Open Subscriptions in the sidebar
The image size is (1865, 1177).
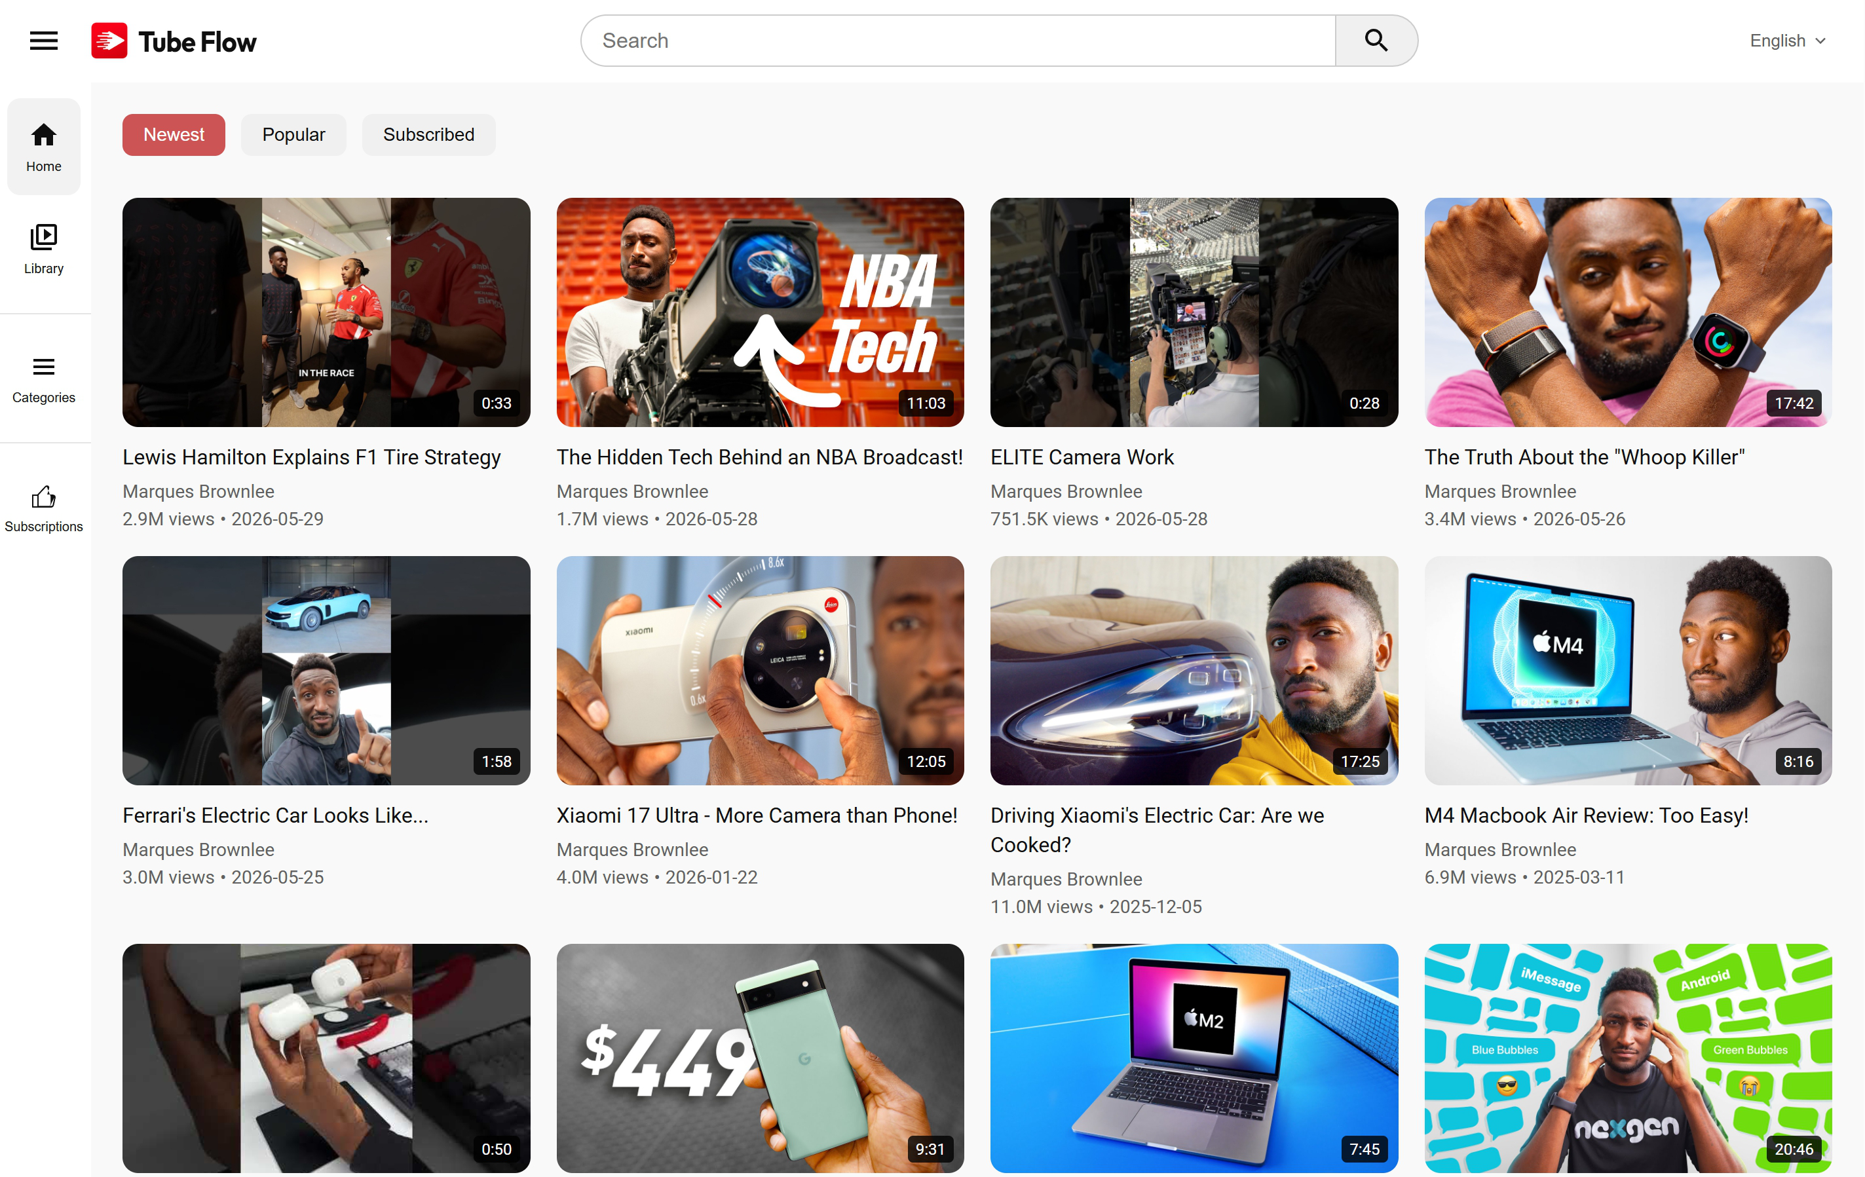(x=43, y=509)
